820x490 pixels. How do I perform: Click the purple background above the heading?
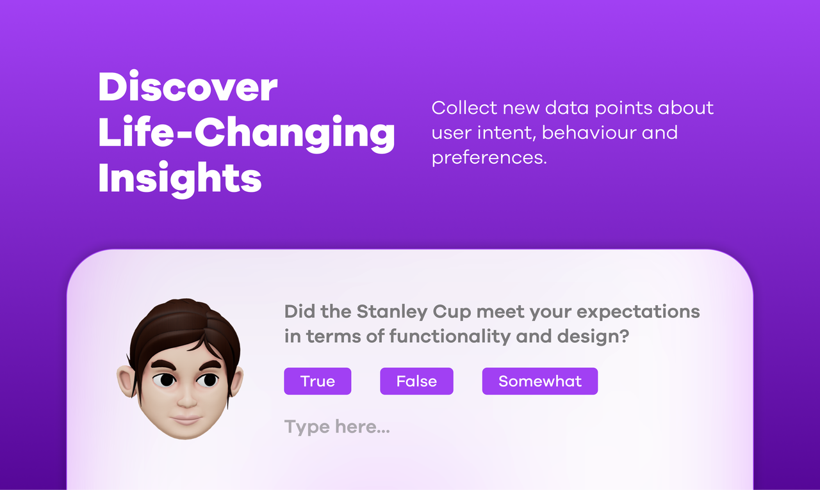coord(410,32)
